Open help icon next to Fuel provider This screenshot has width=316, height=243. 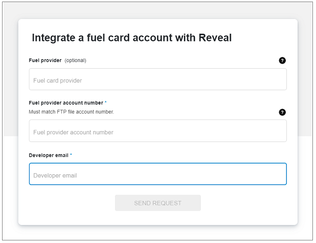(282, 60)
